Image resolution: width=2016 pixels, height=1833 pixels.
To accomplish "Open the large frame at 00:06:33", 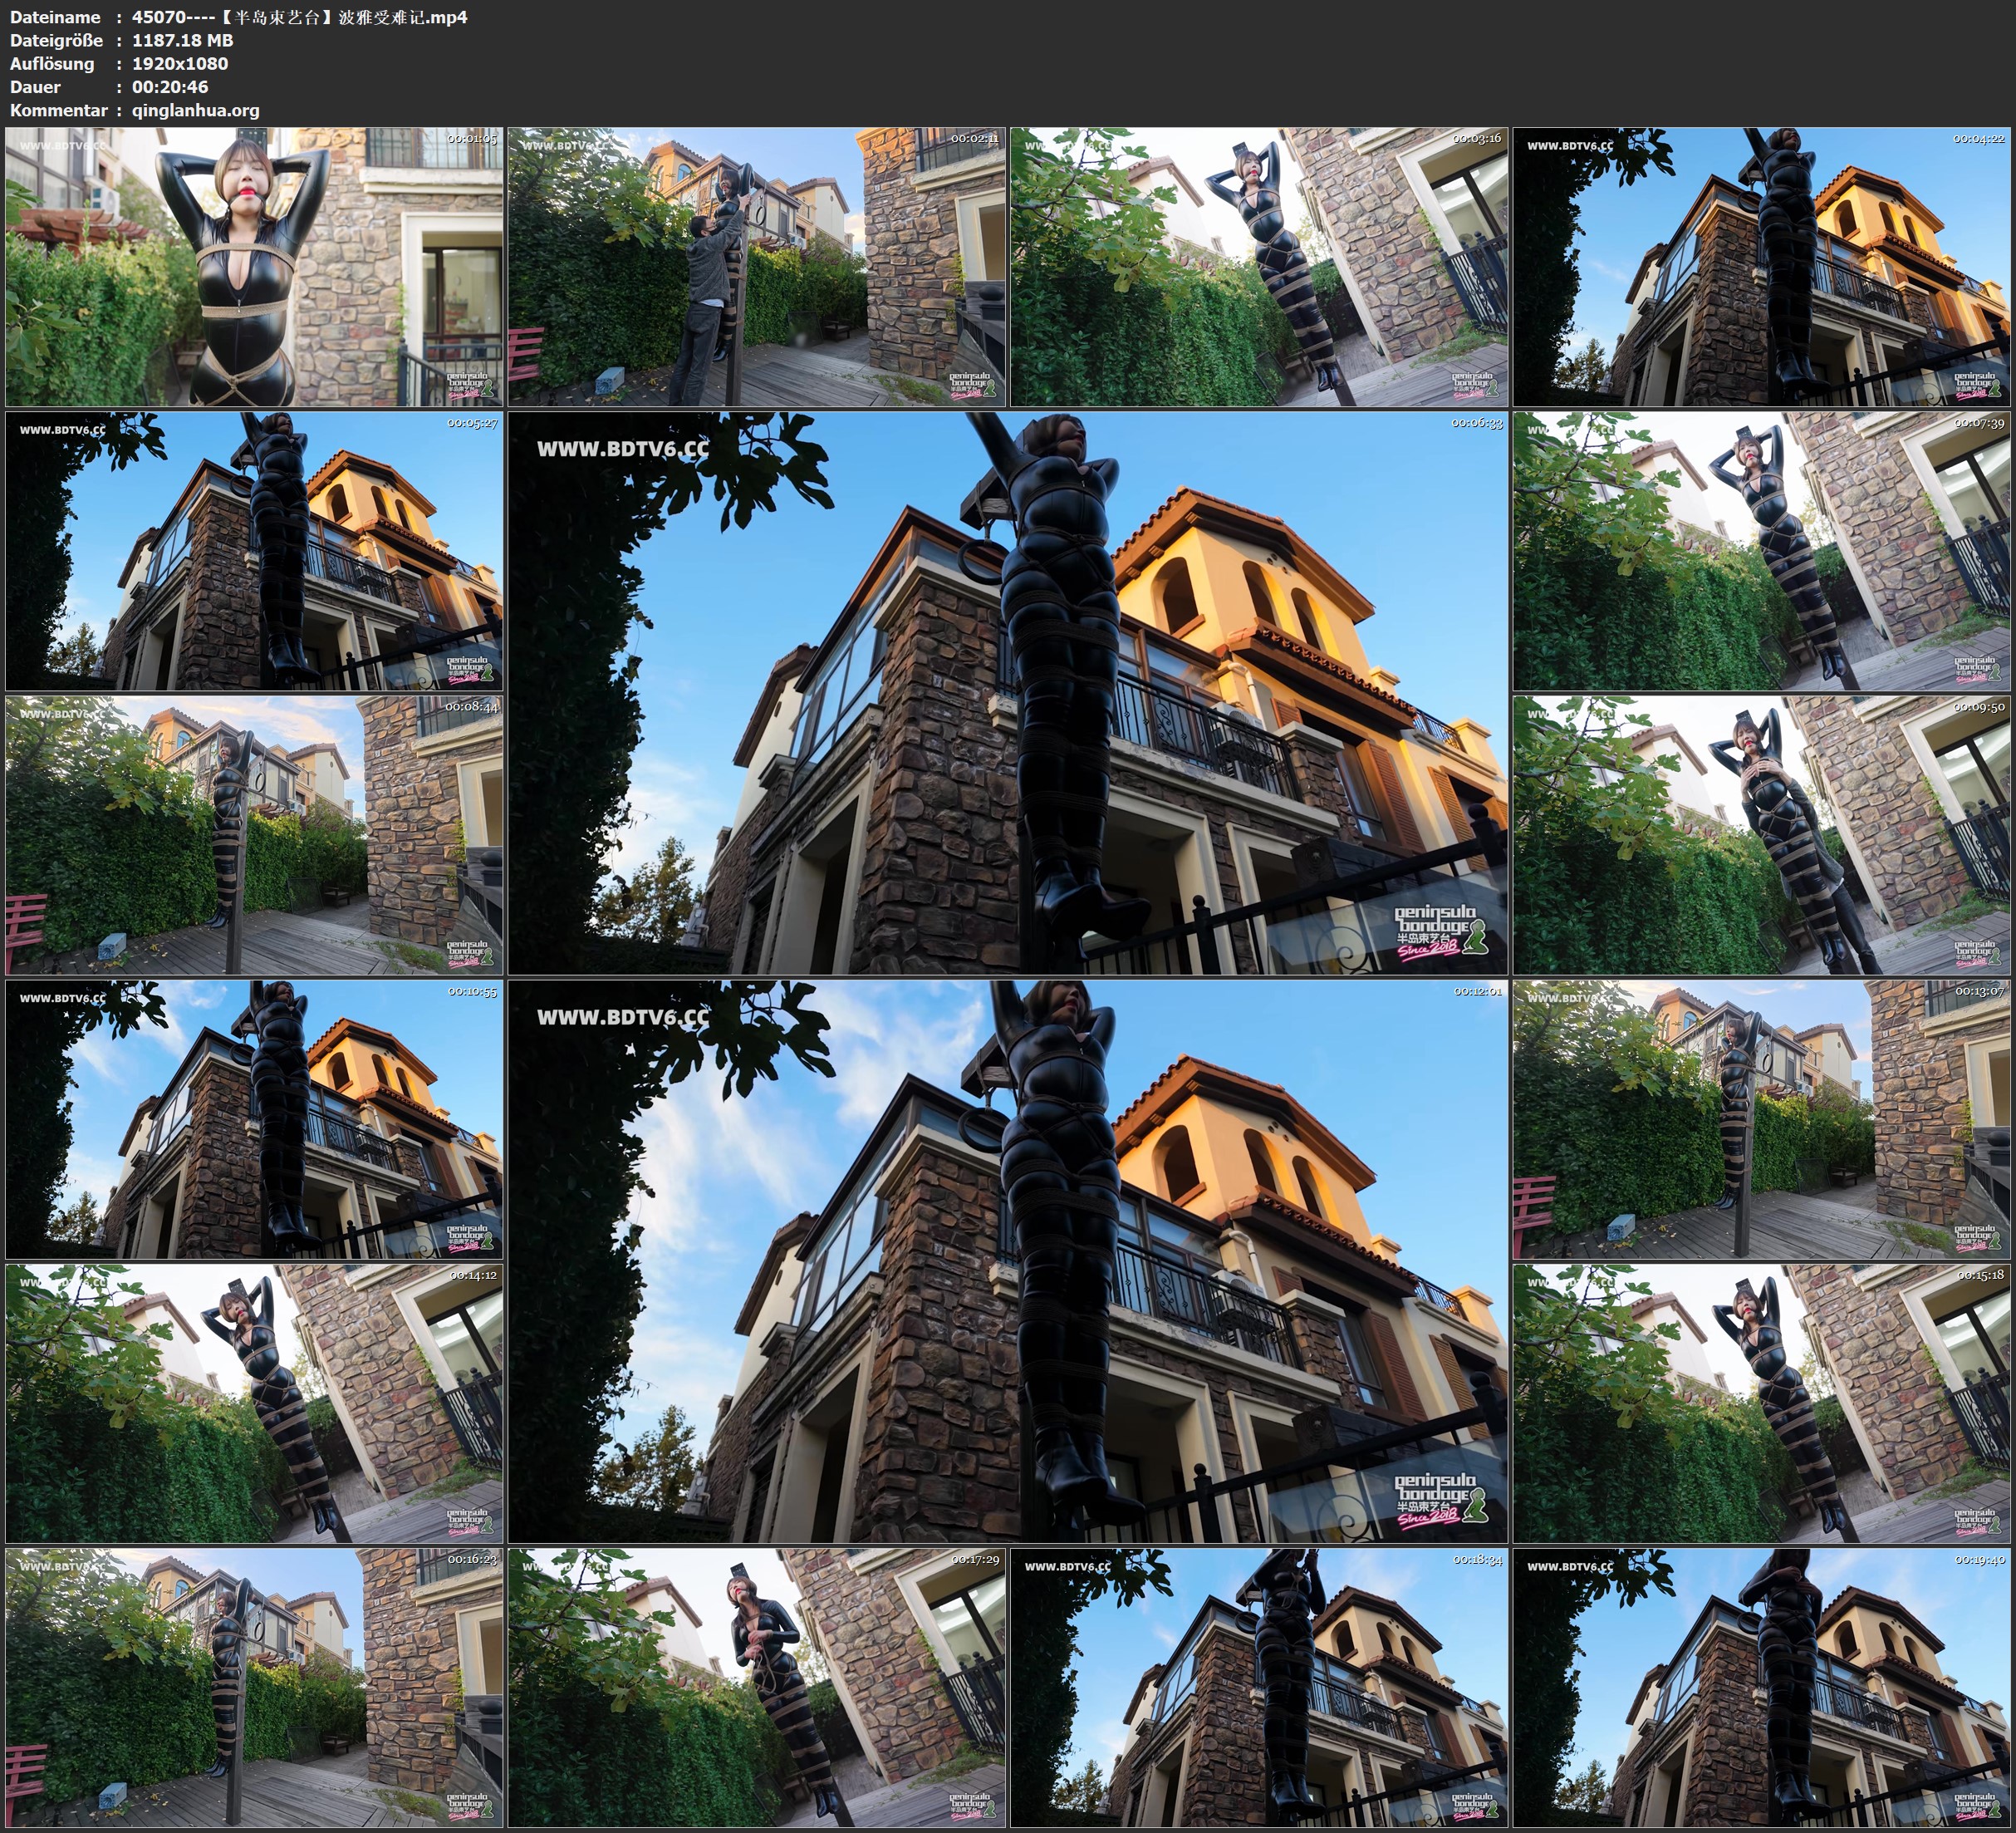I will point(1007,692).
